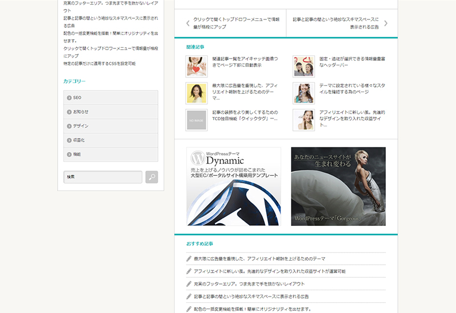Screen dimensions: 456x313
Task: Open thumbnail of hands holding heart
Action: tap(197, 67)
